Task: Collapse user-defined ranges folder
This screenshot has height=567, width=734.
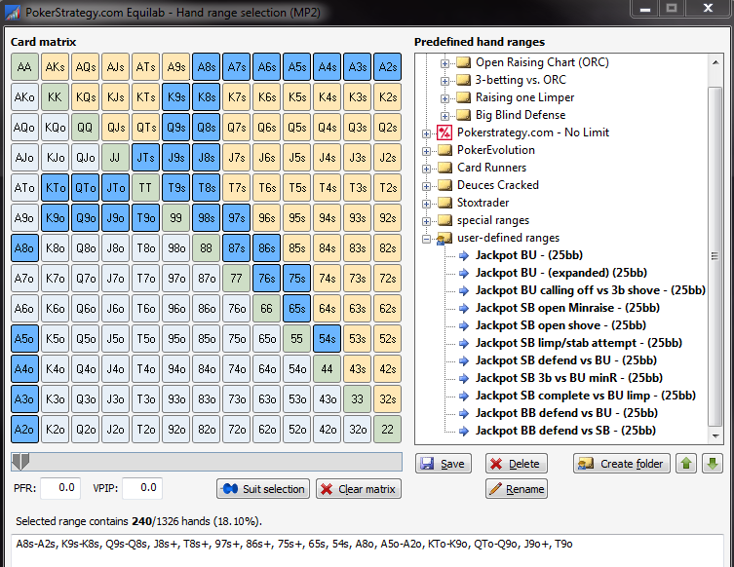Action: (426, 239)
